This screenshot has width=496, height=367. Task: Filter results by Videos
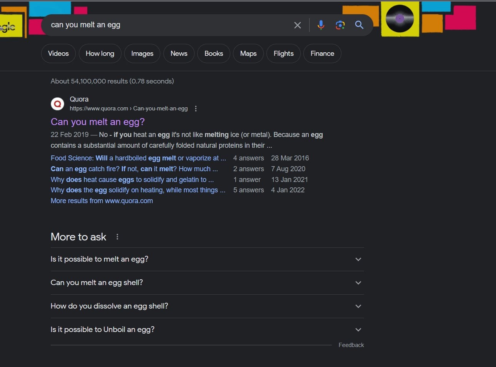tap(58, 53)
